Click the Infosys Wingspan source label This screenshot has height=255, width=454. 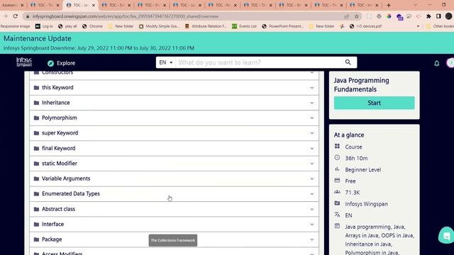coord(366,204)
